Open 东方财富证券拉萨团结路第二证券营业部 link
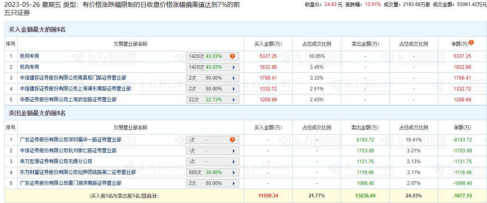 pyautogui.click(x=78, y=172)
